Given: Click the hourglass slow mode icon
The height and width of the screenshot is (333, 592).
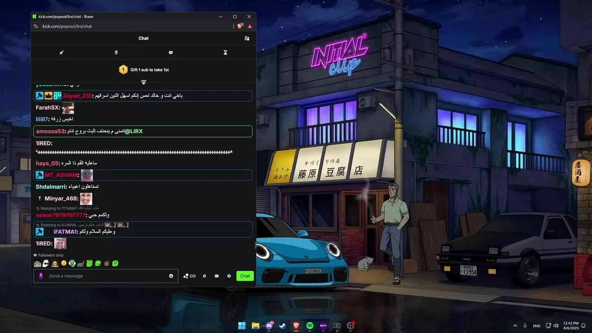Looking at the screenshot, I should pos(225,53).
